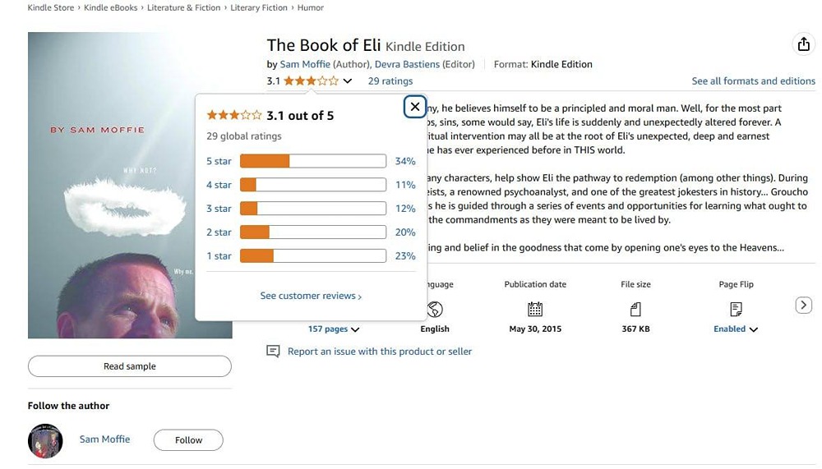The width and height of the screenshot is (822, 469).
Task: Click the book cover image
Action: (130, 185)
